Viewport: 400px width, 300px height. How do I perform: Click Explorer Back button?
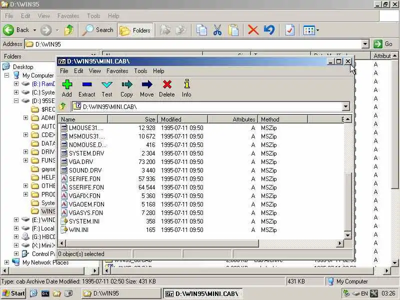[x=16, y=30]
